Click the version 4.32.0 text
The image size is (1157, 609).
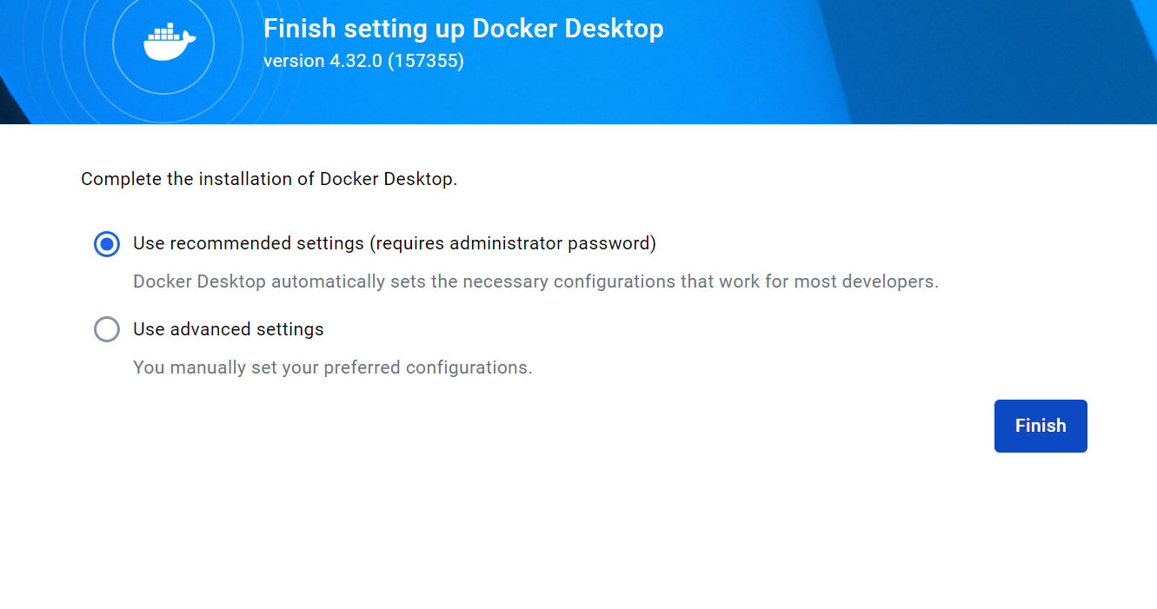point(364,60)
